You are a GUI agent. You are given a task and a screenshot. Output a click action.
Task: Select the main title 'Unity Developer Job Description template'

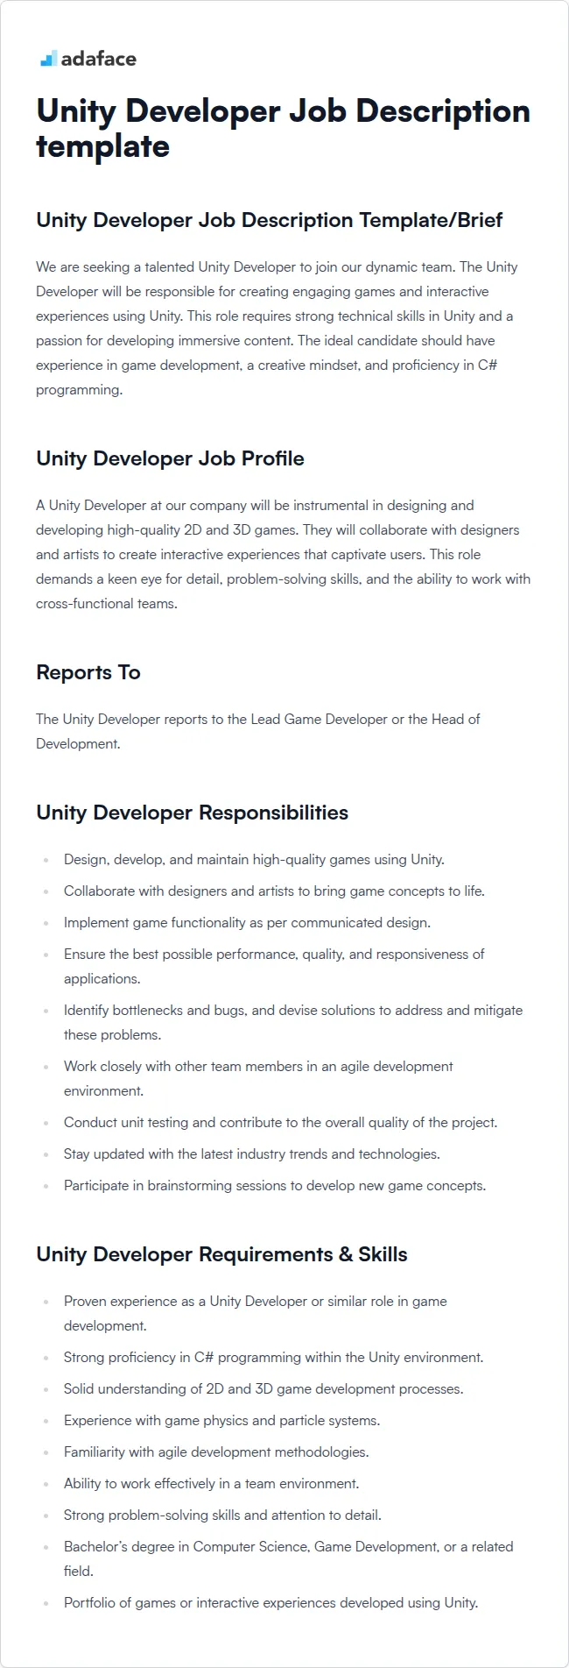(283, 128)
